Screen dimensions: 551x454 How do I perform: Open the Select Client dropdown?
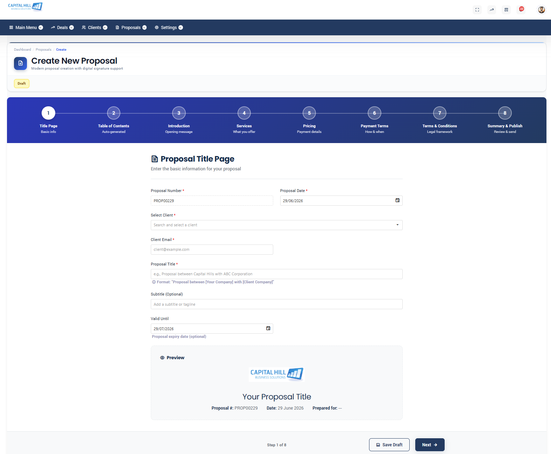276,225
